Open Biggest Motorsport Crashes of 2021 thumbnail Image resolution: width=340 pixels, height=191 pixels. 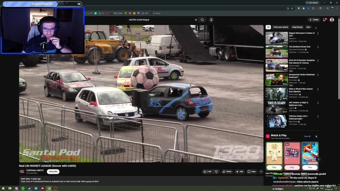pos(277,38)
